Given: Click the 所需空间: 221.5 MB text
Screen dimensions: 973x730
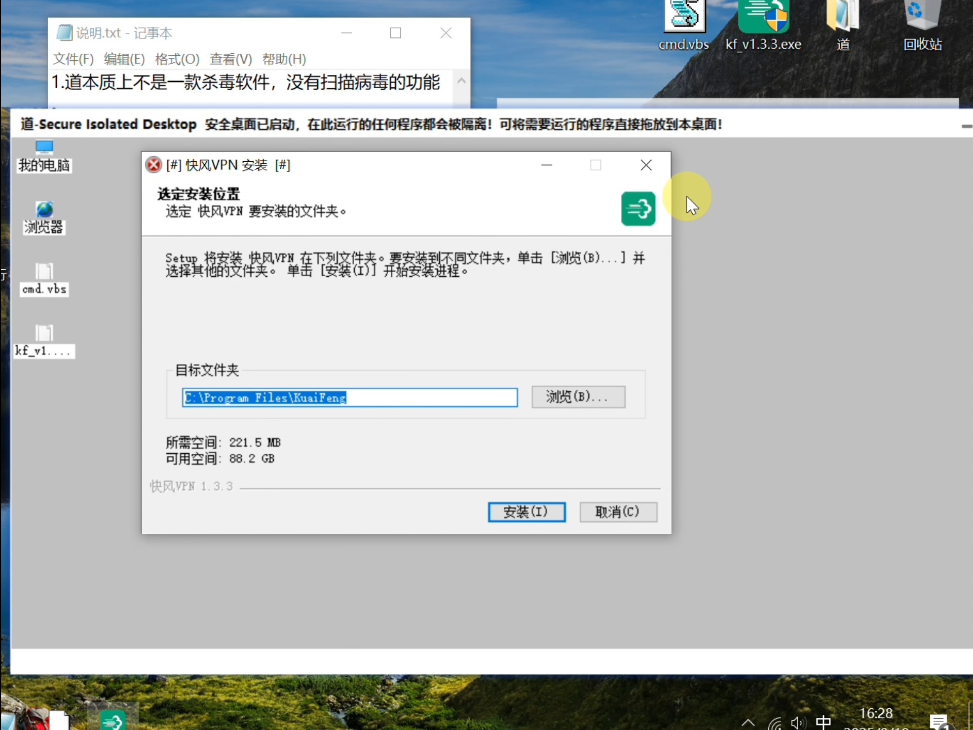Looking at the screenshot, I should point(223,443).
